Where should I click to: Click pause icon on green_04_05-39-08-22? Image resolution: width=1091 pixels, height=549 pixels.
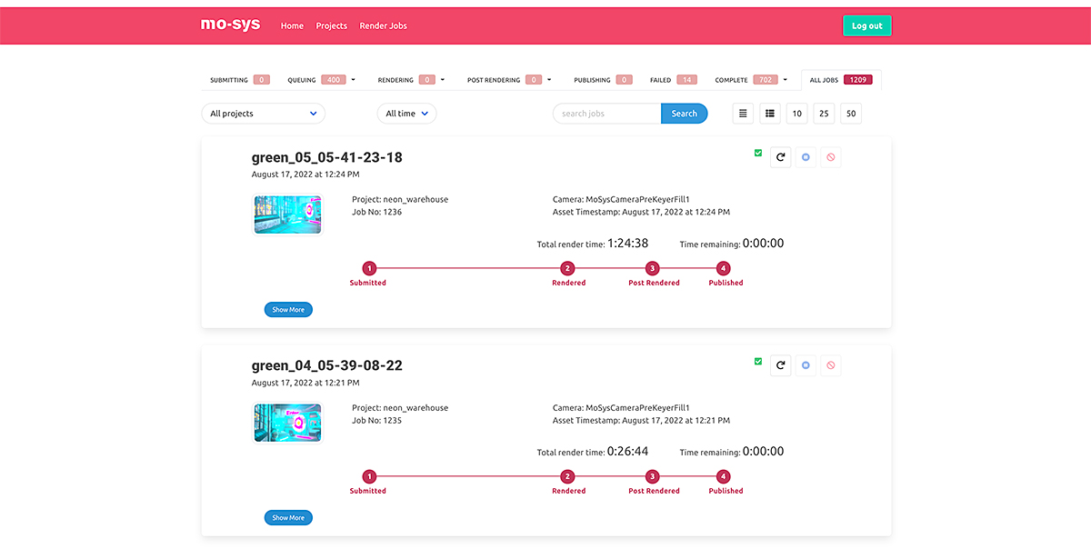[x=806, y=365]
